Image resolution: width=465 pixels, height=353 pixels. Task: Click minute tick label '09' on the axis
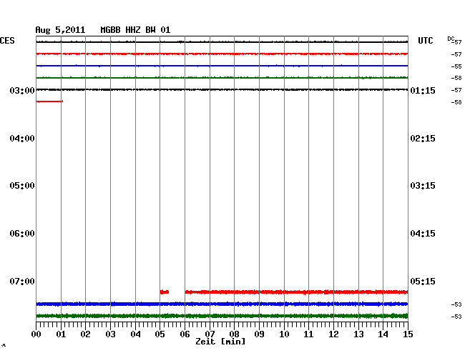coord(259,334)
